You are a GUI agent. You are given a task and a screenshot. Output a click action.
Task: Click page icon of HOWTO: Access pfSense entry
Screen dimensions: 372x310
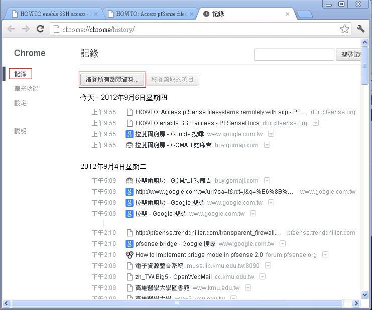click(x=130, y=112)
